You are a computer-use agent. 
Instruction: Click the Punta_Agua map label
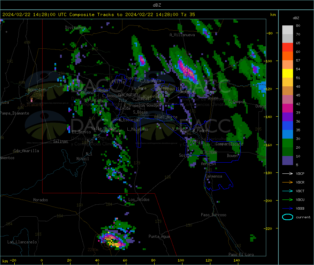tap(159, 236)
